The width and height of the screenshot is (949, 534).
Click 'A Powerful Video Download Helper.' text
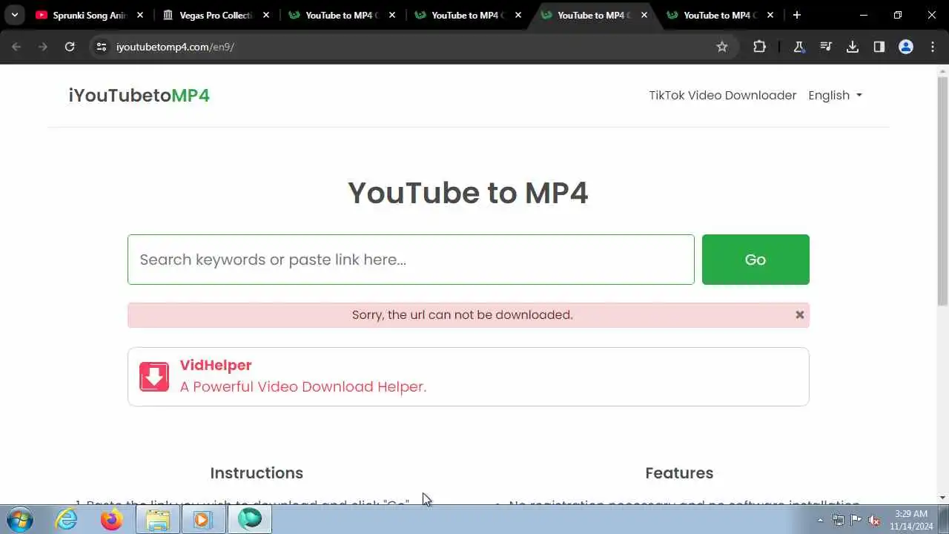[303, 386]
